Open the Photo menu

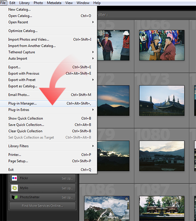[38, 3]
